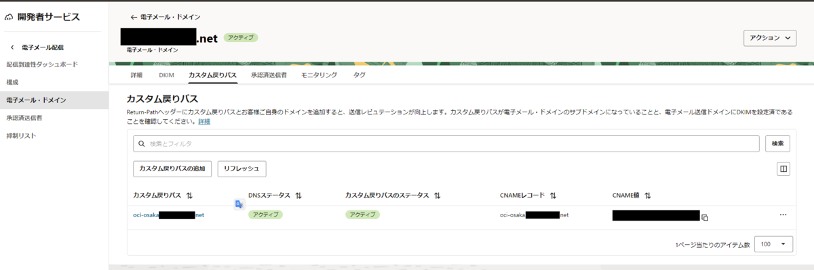Click the oci-osaka CNAMEレコード cell
Viewport: 814px width, 270px height.
click(x=534, y=215)
